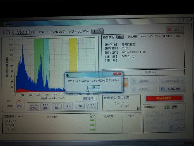This screenshot has width=194, height=146.
Task: Confirm tuning dialog with OK button
Action: pyautogui.click(x=94, y=87)
